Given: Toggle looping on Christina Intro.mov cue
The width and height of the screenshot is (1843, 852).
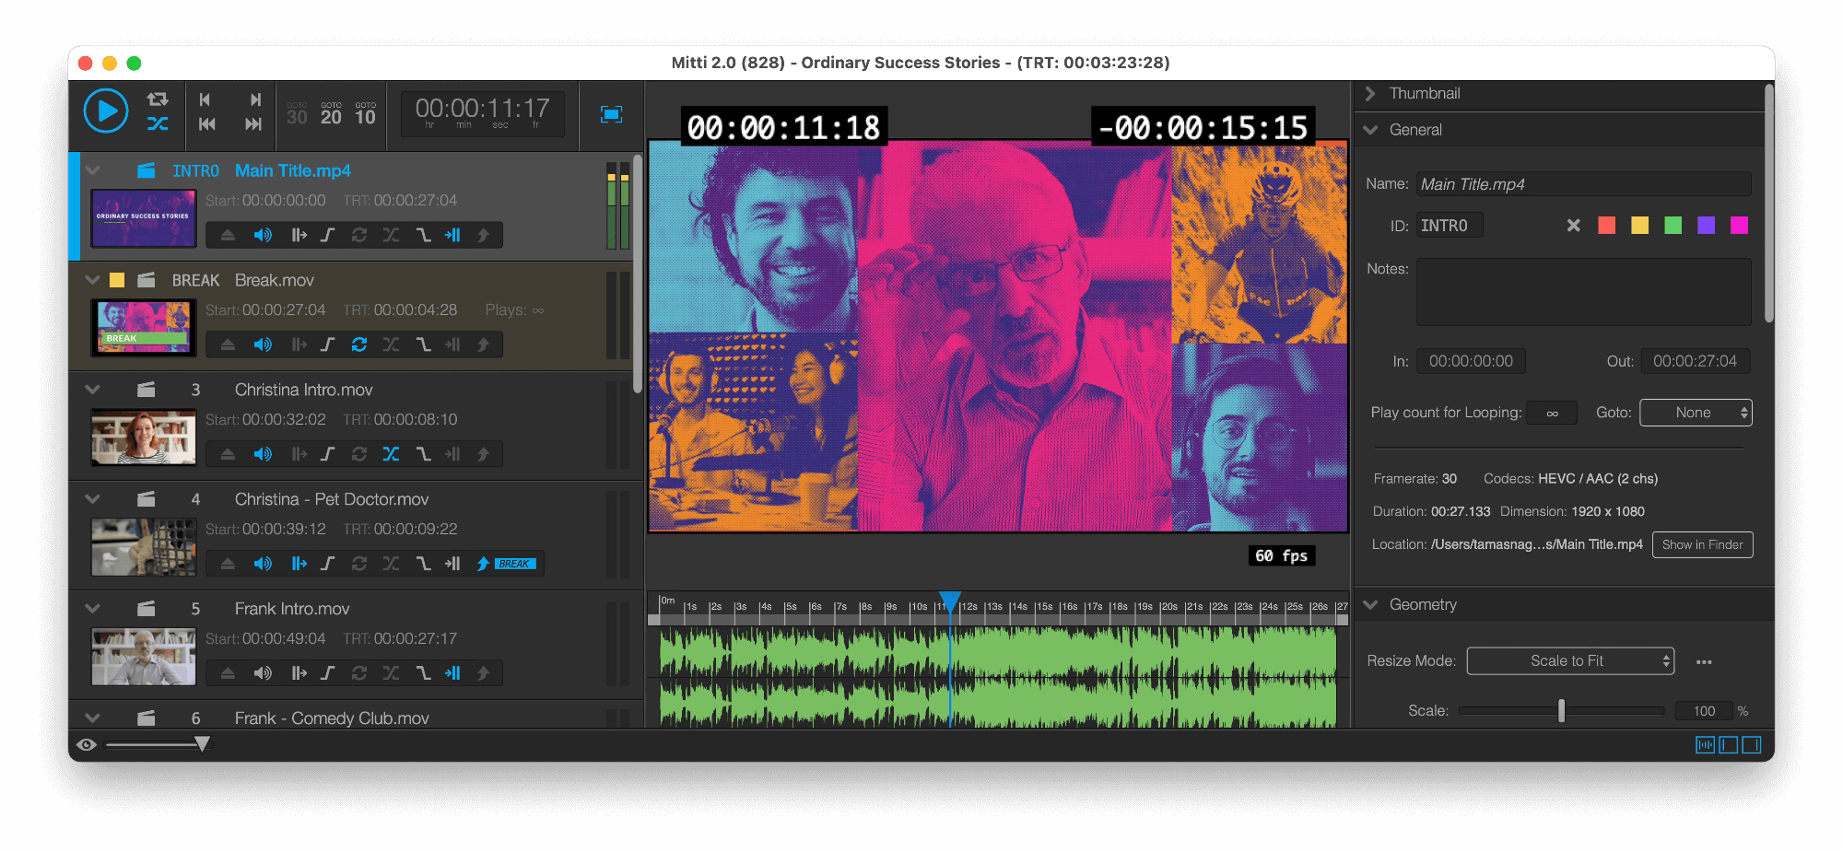Looking at the screenshot, I should point(359,454).
